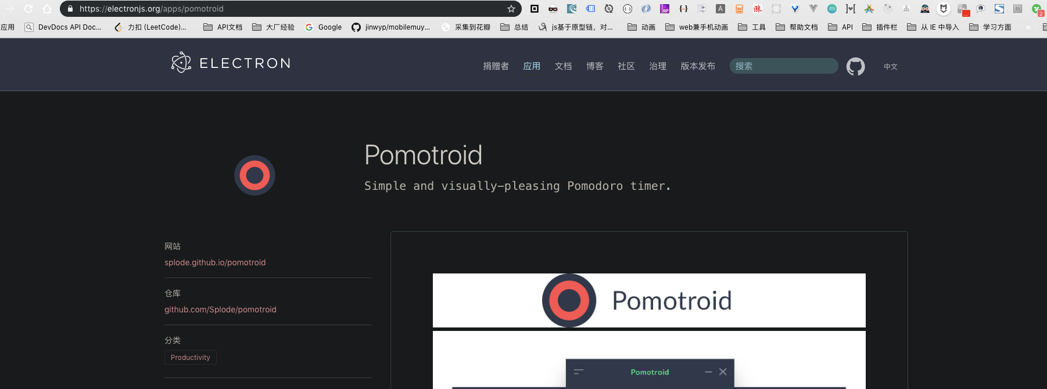Open the 学习方面 bookmark folder
Viewport: 1047px width, 389px height.
click(990, 27)
